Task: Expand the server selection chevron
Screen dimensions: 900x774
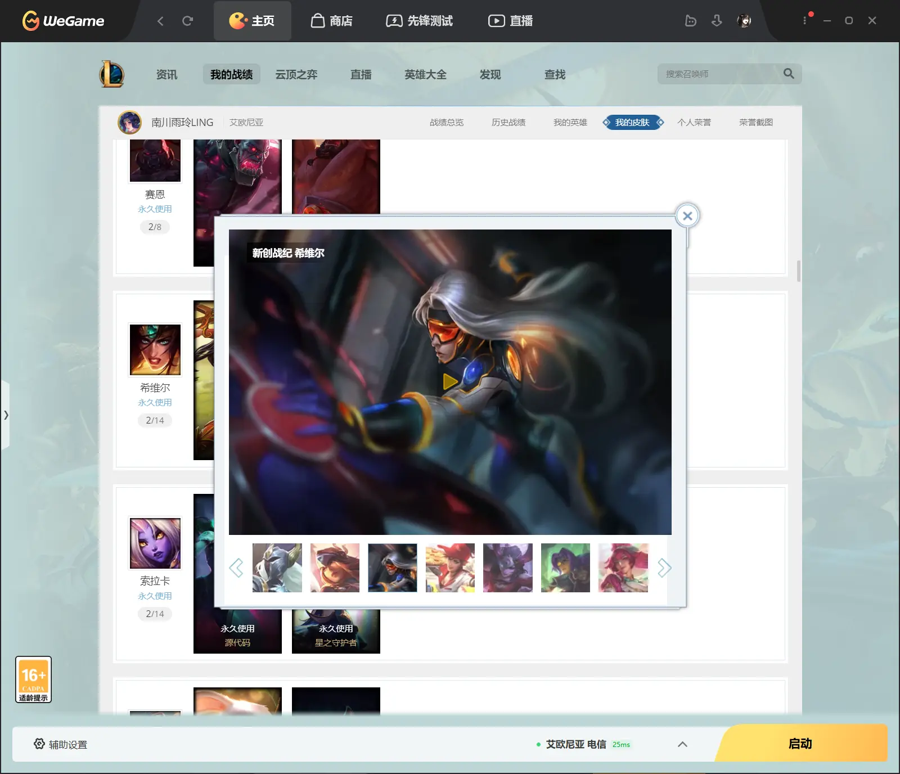Action: click(x=682, y=744)
